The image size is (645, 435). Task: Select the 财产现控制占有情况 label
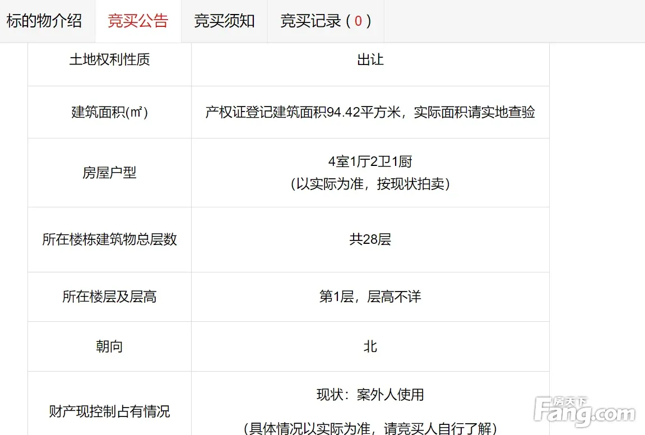109,412
